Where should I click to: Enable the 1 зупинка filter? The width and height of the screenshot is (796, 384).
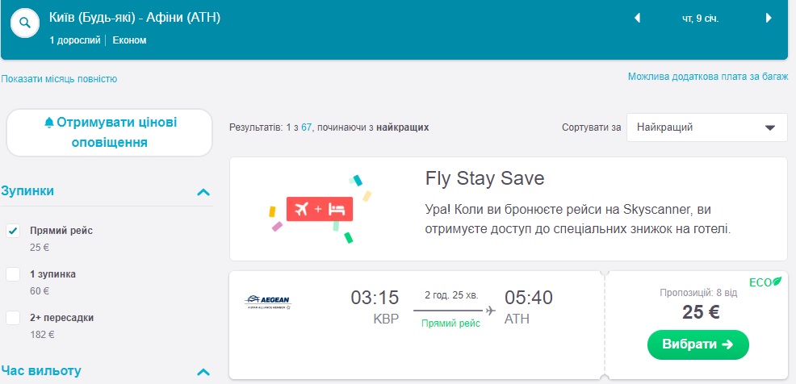click(13, 274)
